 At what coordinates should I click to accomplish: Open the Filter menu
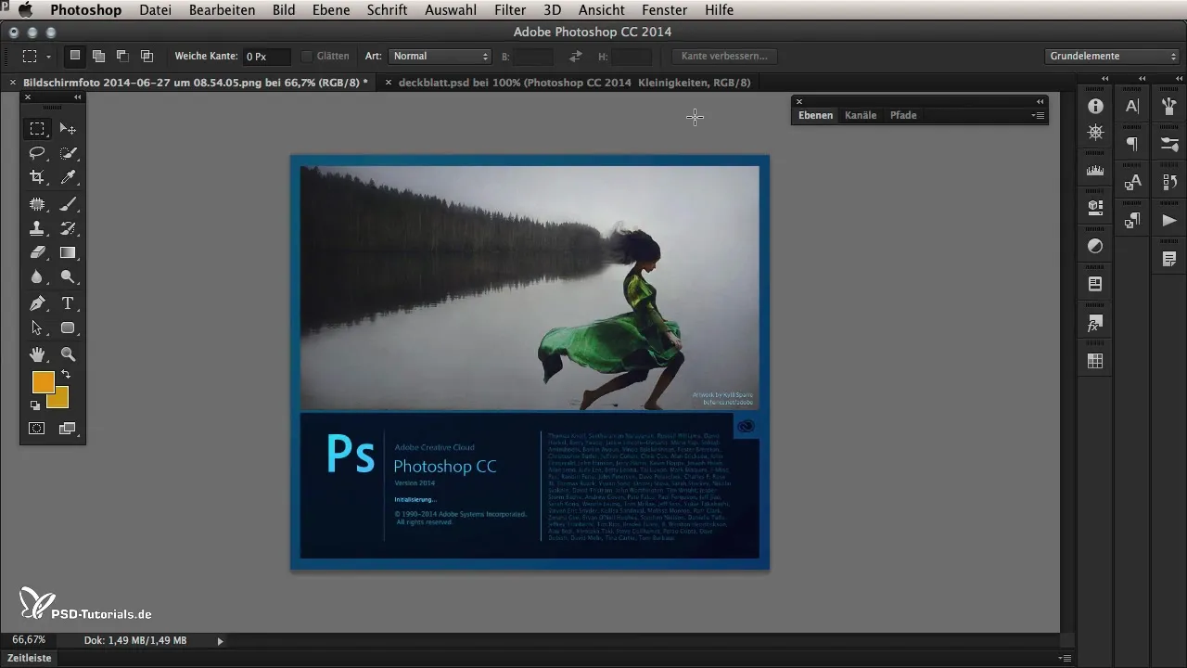510,10
